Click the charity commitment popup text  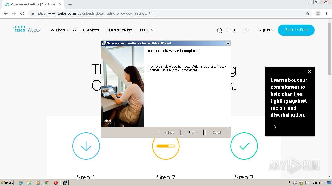pyautogui.click(x=289, y=97)
